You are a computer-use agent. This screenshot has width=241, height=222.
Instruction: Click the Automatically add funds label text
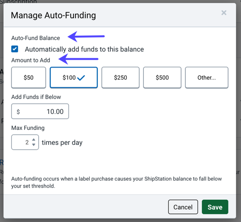84,49
